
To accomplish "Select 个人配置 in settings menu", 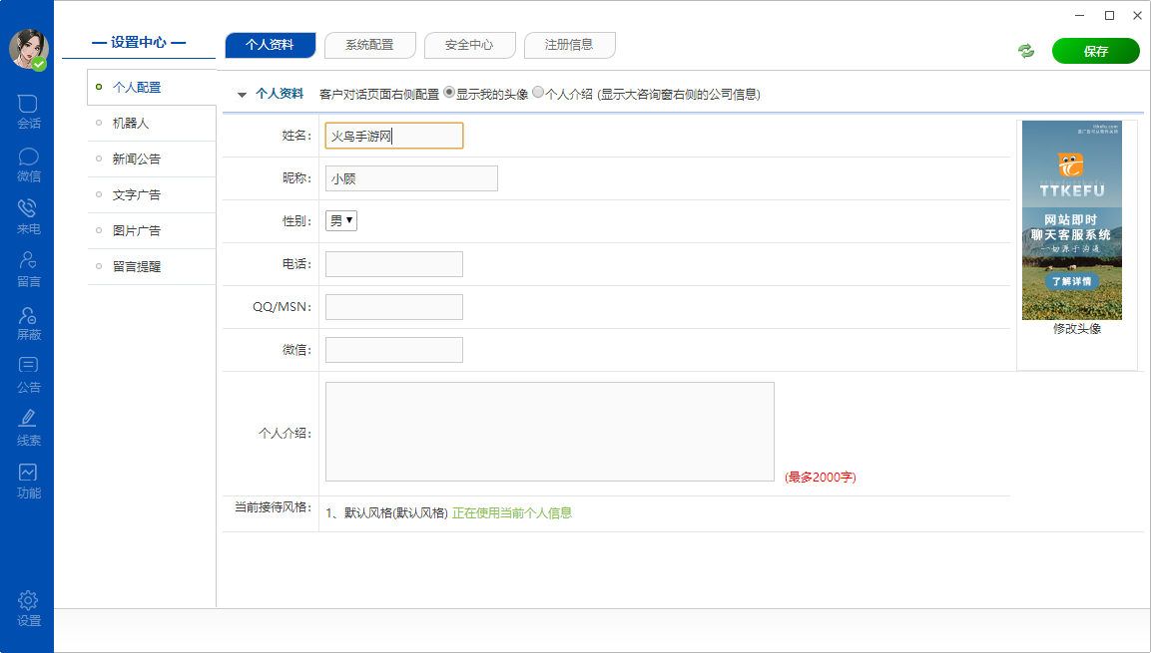I will 151,87.
